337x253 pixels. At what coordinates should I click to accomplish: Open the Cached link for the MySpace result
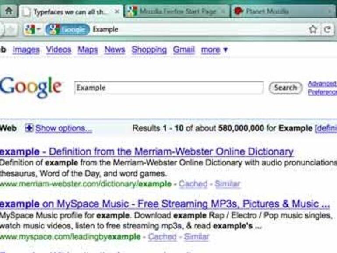click(x=162, y=237)
